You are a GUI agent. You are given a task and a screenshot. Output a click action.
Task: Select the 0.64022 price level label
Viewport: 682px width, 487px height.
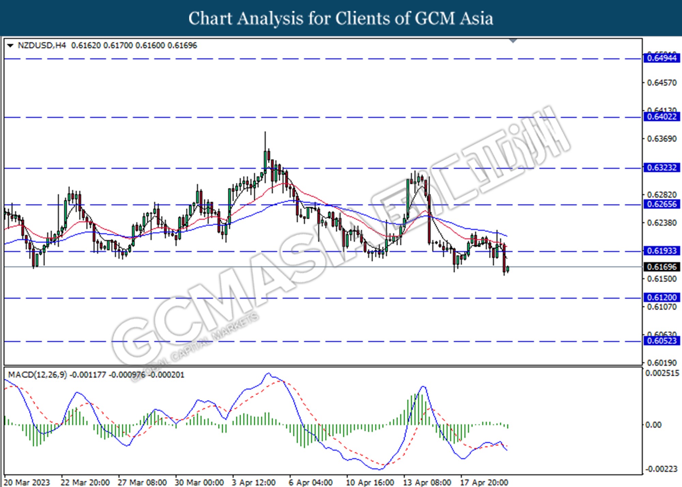tap(661, 117)
